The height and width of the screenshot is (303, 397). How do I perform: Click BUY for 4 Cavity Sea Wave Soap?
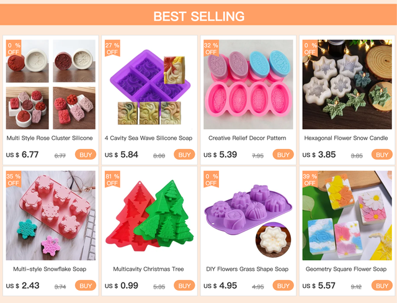pos(184,155)
